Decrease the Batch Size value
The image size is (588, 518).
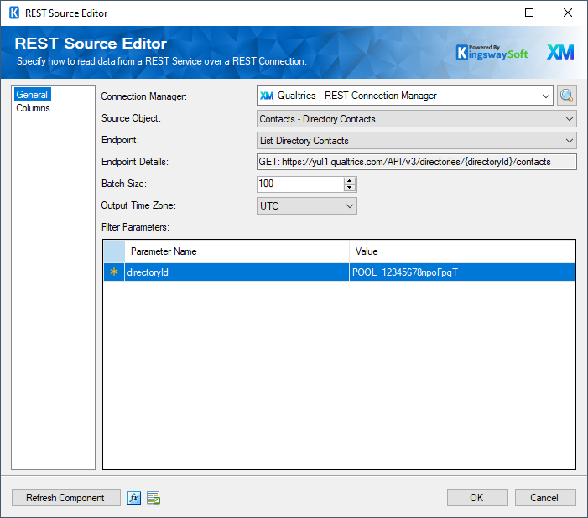350,188
